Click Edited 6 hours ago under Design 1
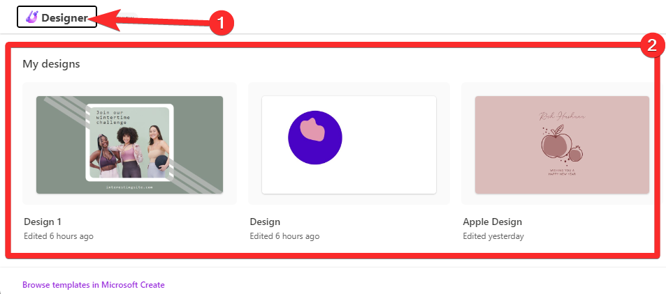 coord(59,236)
